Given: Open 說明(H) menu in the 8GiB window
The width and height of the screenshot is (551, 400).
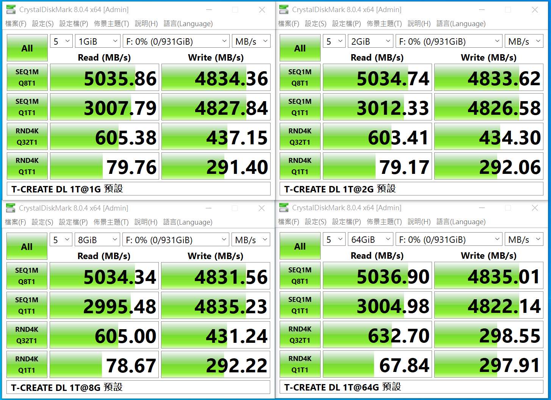Looking at the screenshot, I should [x=146, y=222].
